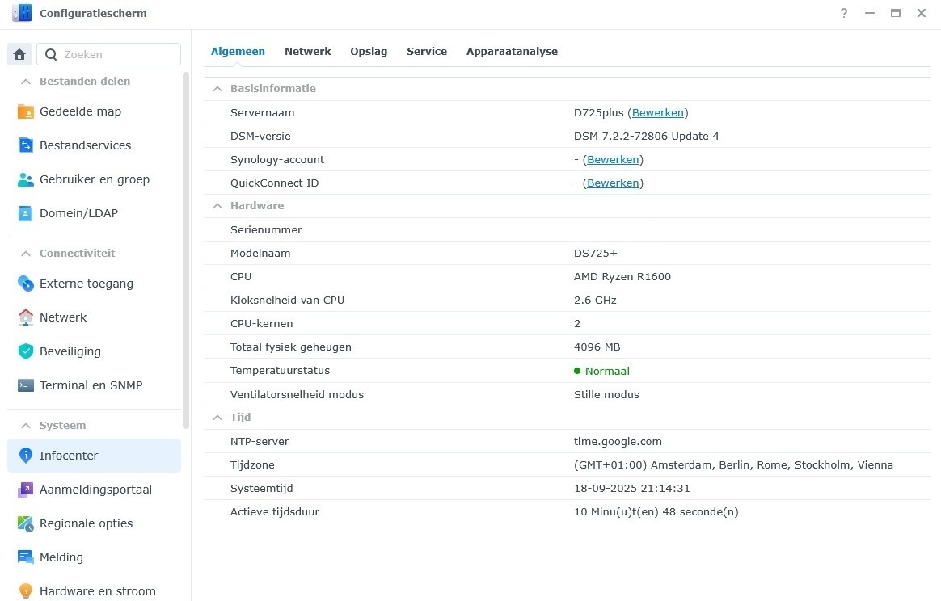The image size is (941, 601).
Task: Open Gedeelde map label
Action: 80,111
